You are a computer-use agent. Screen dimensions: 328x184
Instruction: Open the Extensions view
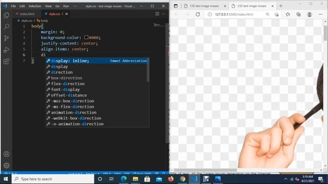(7, 61)
